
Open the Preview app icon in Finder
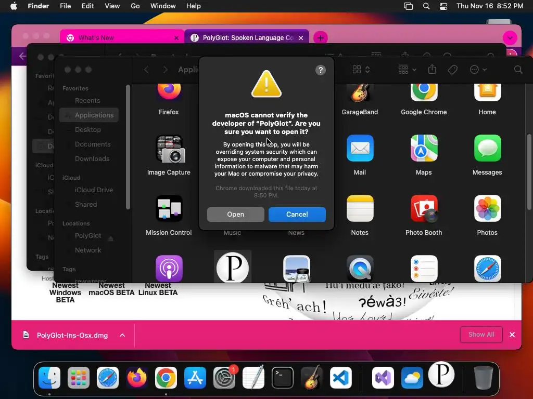pyautogui.click(x=296, y=269)
